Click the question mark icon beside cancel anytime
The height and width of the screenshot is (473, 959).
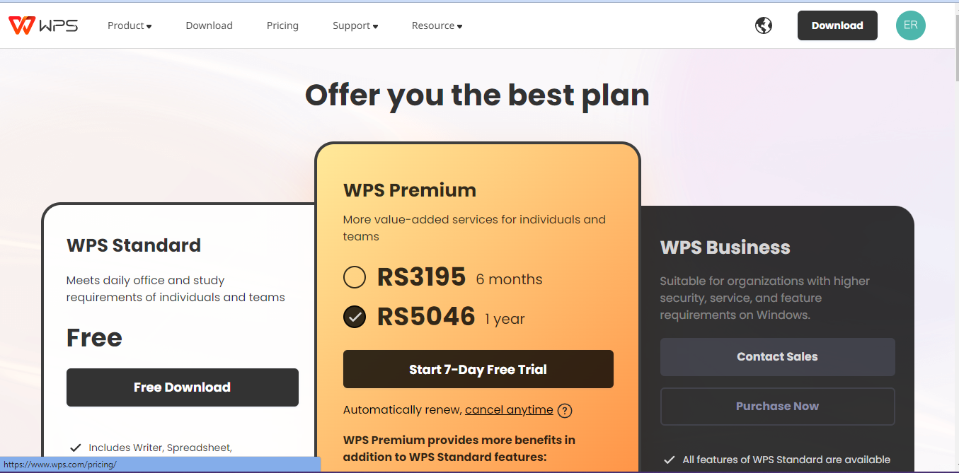click(564, 410)
